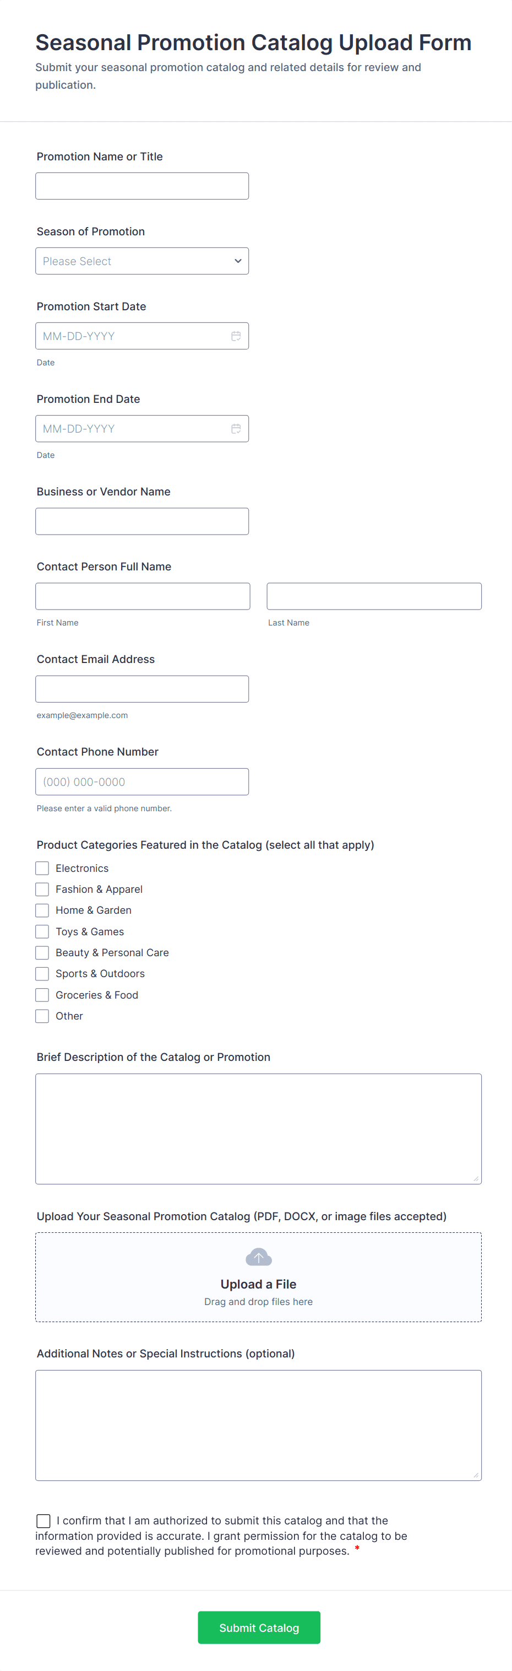Click the Contact Email Address field
The height and width of the screenshot is (1671, 512).
pyautogui.click(x=142, y=689)
